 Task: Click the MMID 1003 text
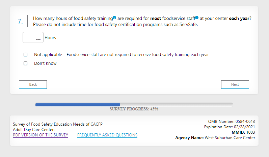(243, 132)
